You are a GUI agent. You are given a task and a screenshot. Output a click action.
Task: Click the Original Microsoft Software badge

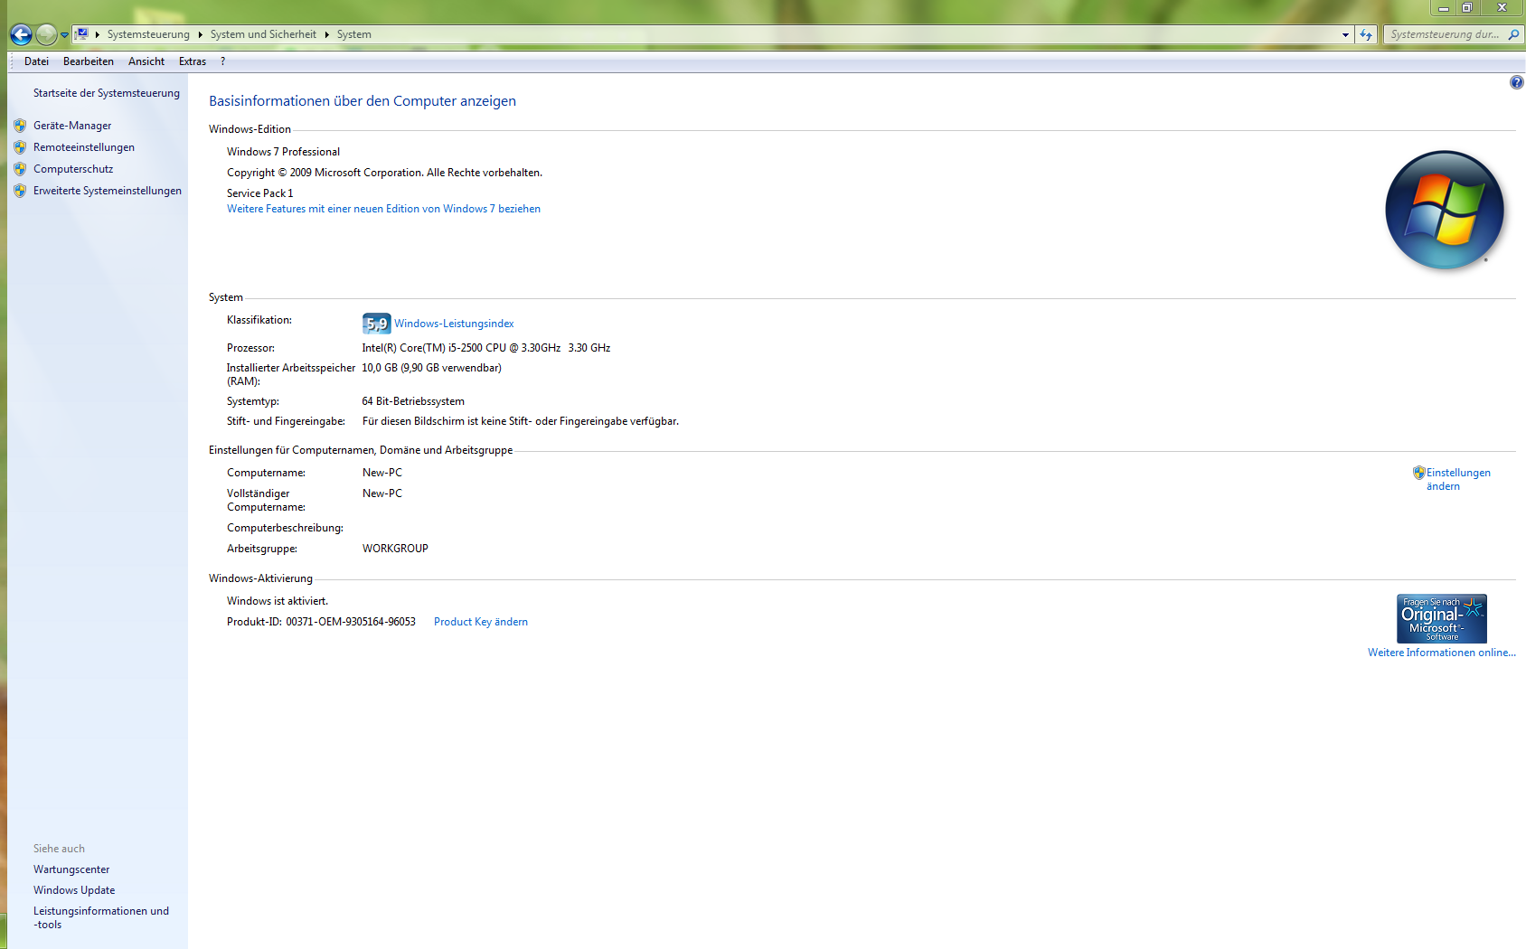(x=1442, y=618)
